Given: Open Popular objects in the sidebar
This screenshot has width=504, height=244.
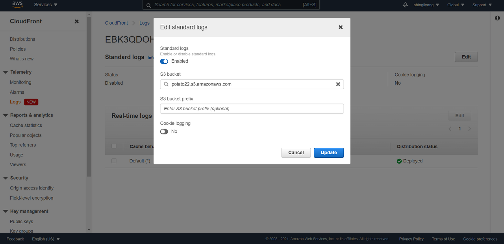Looking at the screenshot, I should pos(26,135).
